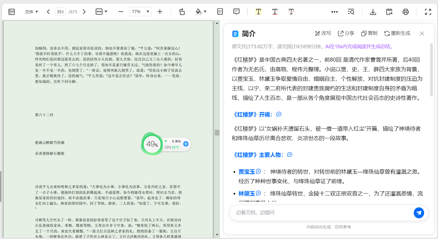Click the 呆香菱情解石榴裙 title line
The image size is (438, 239).
50,153
